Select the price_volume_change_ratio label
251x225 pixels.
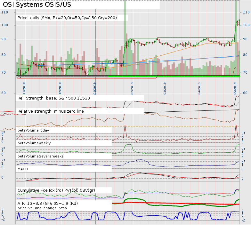(42, 208)
